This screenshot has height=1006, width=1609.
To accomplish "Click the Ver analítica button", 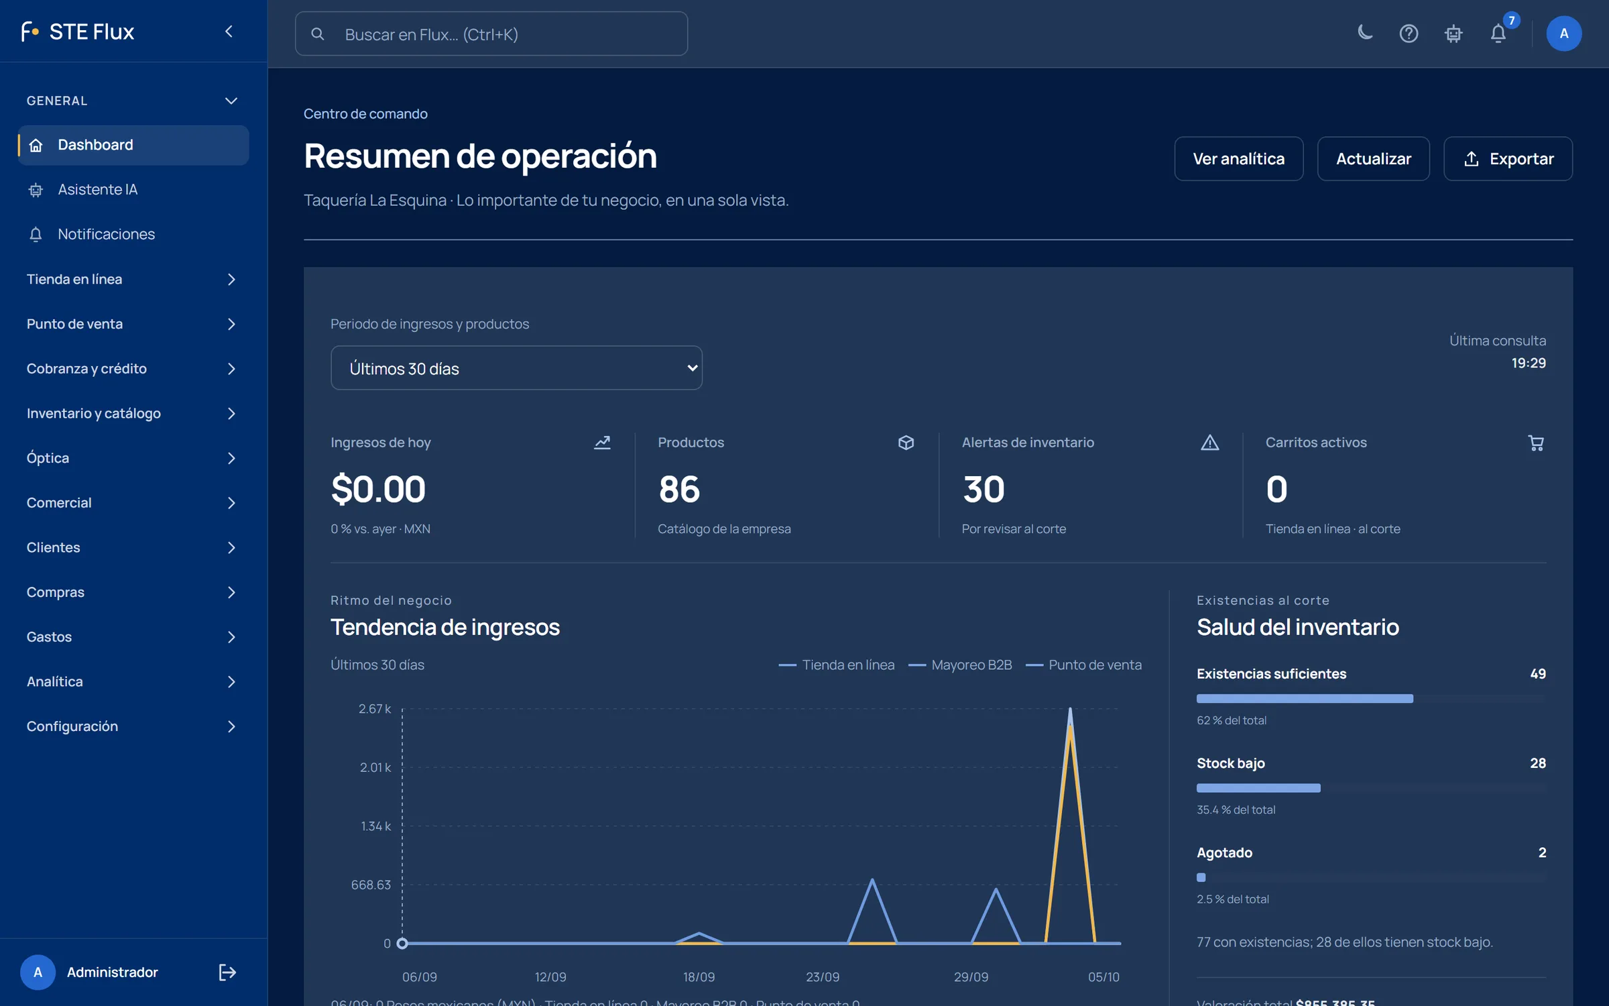I will (x=1238, y=158).
